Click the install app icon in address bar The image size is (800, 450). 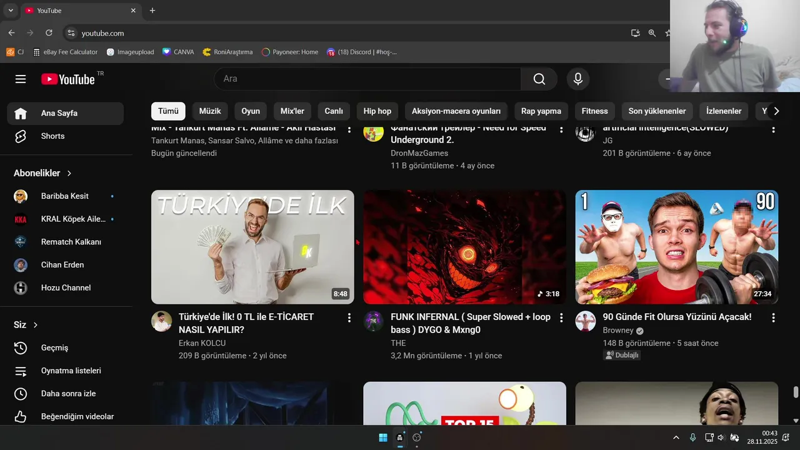point(636,33)
